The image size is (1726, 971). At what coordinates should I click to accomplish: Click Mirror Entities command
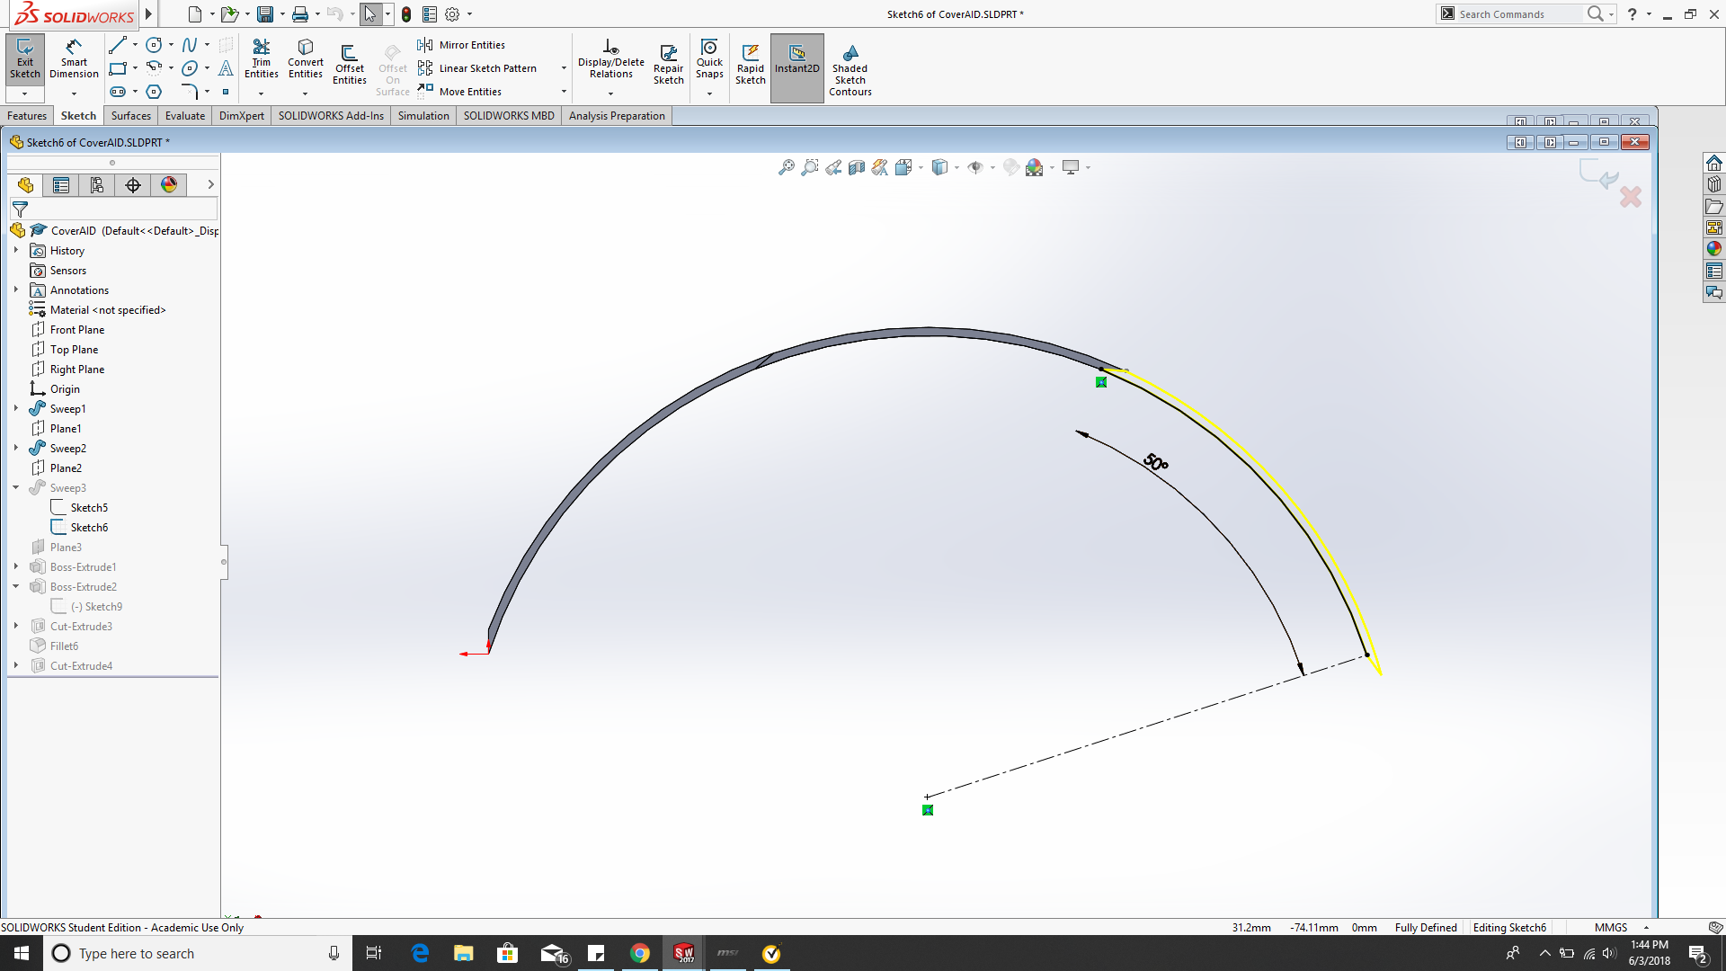coord(462,45)
